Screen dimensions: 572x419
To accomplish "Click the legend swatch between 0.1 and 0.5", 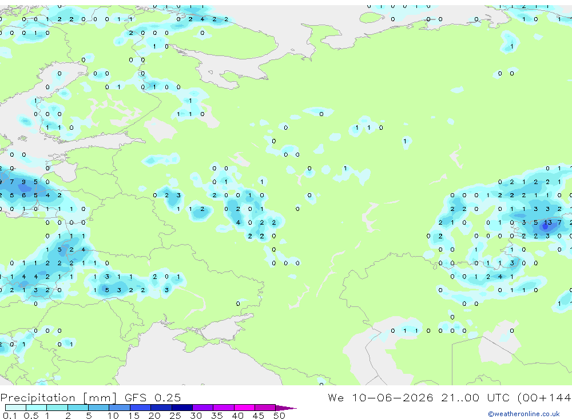I will [15, 408].
